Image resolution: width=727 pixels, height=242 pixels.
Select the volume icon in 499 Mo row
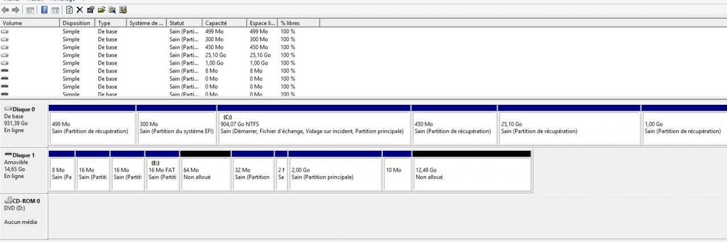tap(5, 32)
